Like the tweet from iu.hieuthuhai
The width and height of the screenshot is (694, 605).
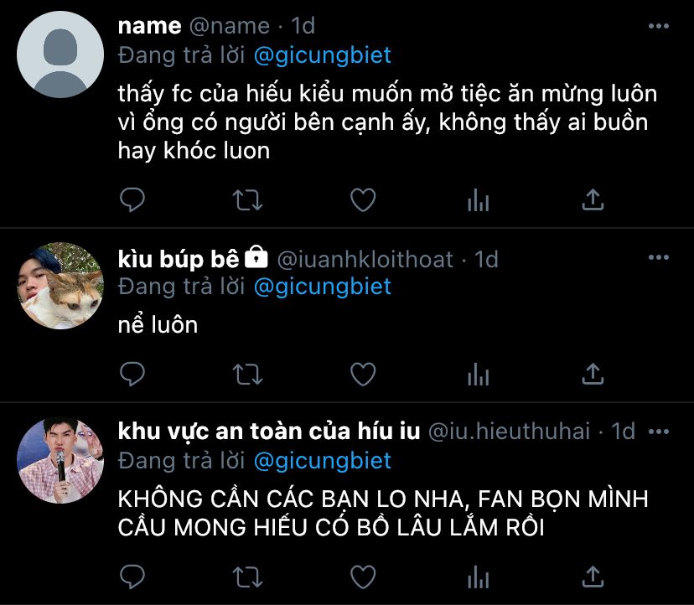pyautogui.click(x=362, y=576)
